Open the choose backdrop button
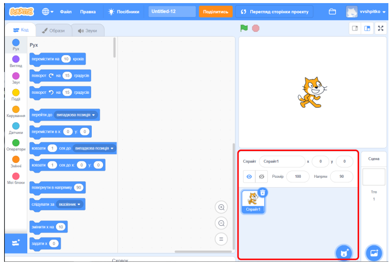 373,253
